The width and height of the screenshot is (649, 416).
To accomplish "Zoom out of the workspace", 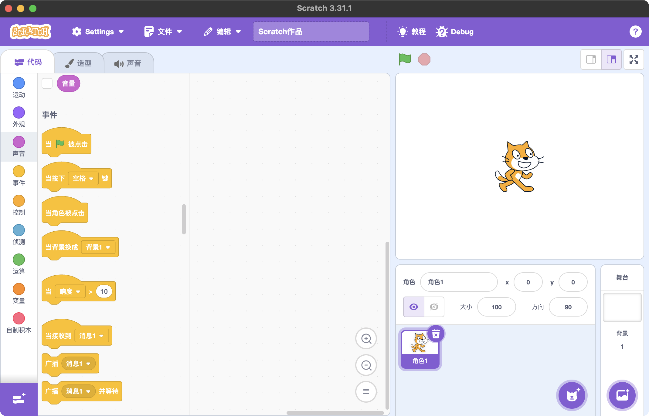I will (x=366, y=365).
